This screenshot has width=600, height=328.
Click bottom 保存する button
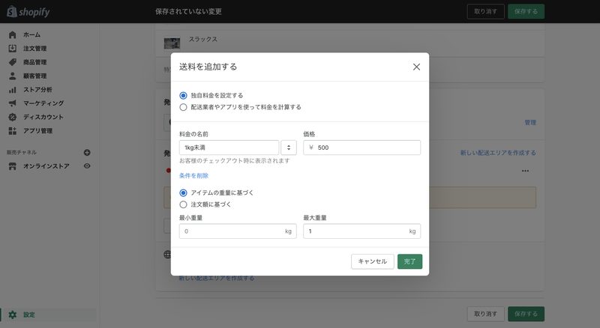(x=526, y=314)
